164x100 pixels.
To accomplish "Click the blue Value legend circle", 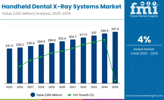I will [x=33, y=95].
